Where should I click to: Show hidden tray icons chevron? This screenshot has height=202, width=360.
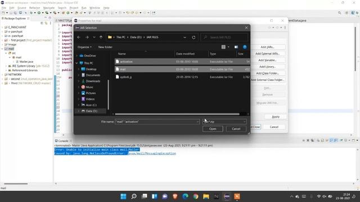tap(291, 196)
